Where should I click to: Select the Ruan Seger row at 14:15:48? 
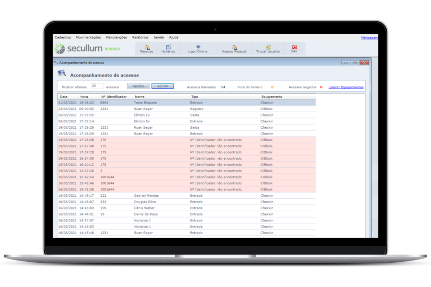click(x=187, y=233)
